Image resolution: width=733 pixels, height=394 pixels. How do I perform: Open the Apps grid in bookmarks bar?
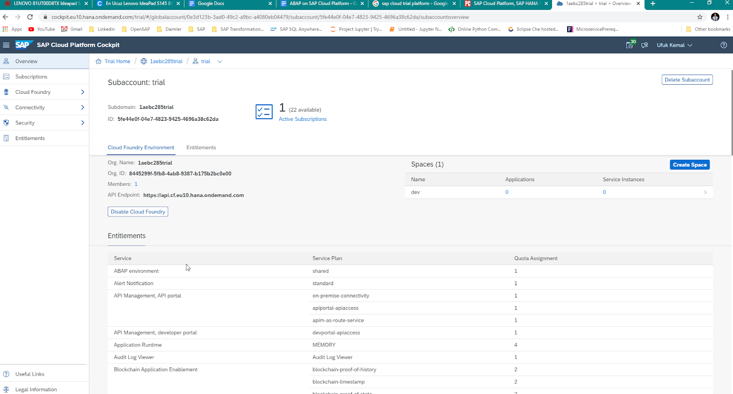(x=5, y=29)
